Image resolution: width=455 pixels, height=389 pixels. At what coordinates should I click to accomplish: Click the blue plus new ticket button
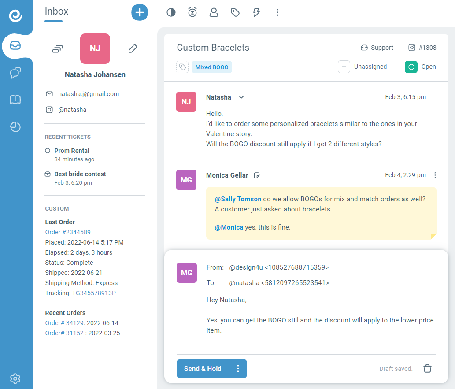tap(140, 12)
